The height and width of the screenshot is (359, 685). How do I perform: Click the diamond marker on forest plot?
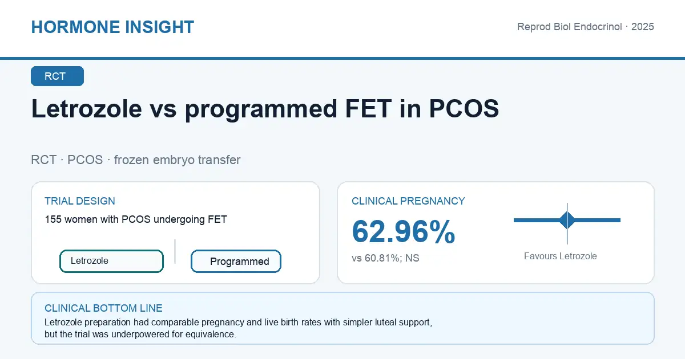pos(567,220)
